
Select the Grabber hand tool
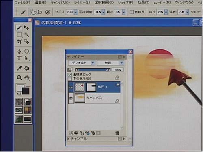(x=27, y=78)
